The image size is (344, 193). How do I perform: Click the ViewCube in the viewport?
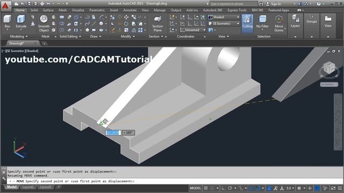pyautogui.click(x=329, y=68)
